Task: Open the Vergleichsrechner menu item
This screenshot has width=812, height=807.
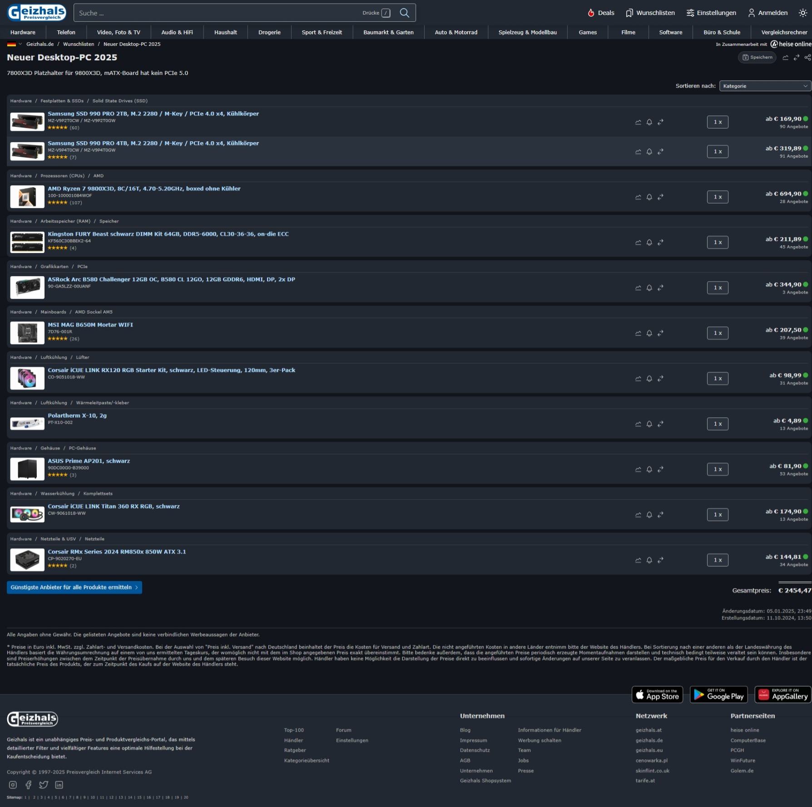Action: point(784,32)
